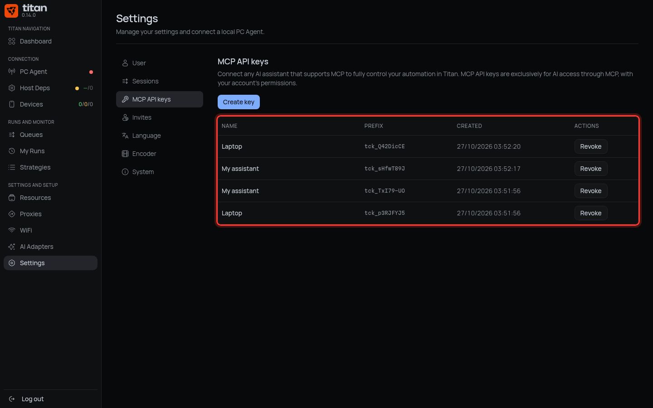Click the Laptop name in the tck_Q42DicCE row
Screen dimensions: 653x408
232,146
